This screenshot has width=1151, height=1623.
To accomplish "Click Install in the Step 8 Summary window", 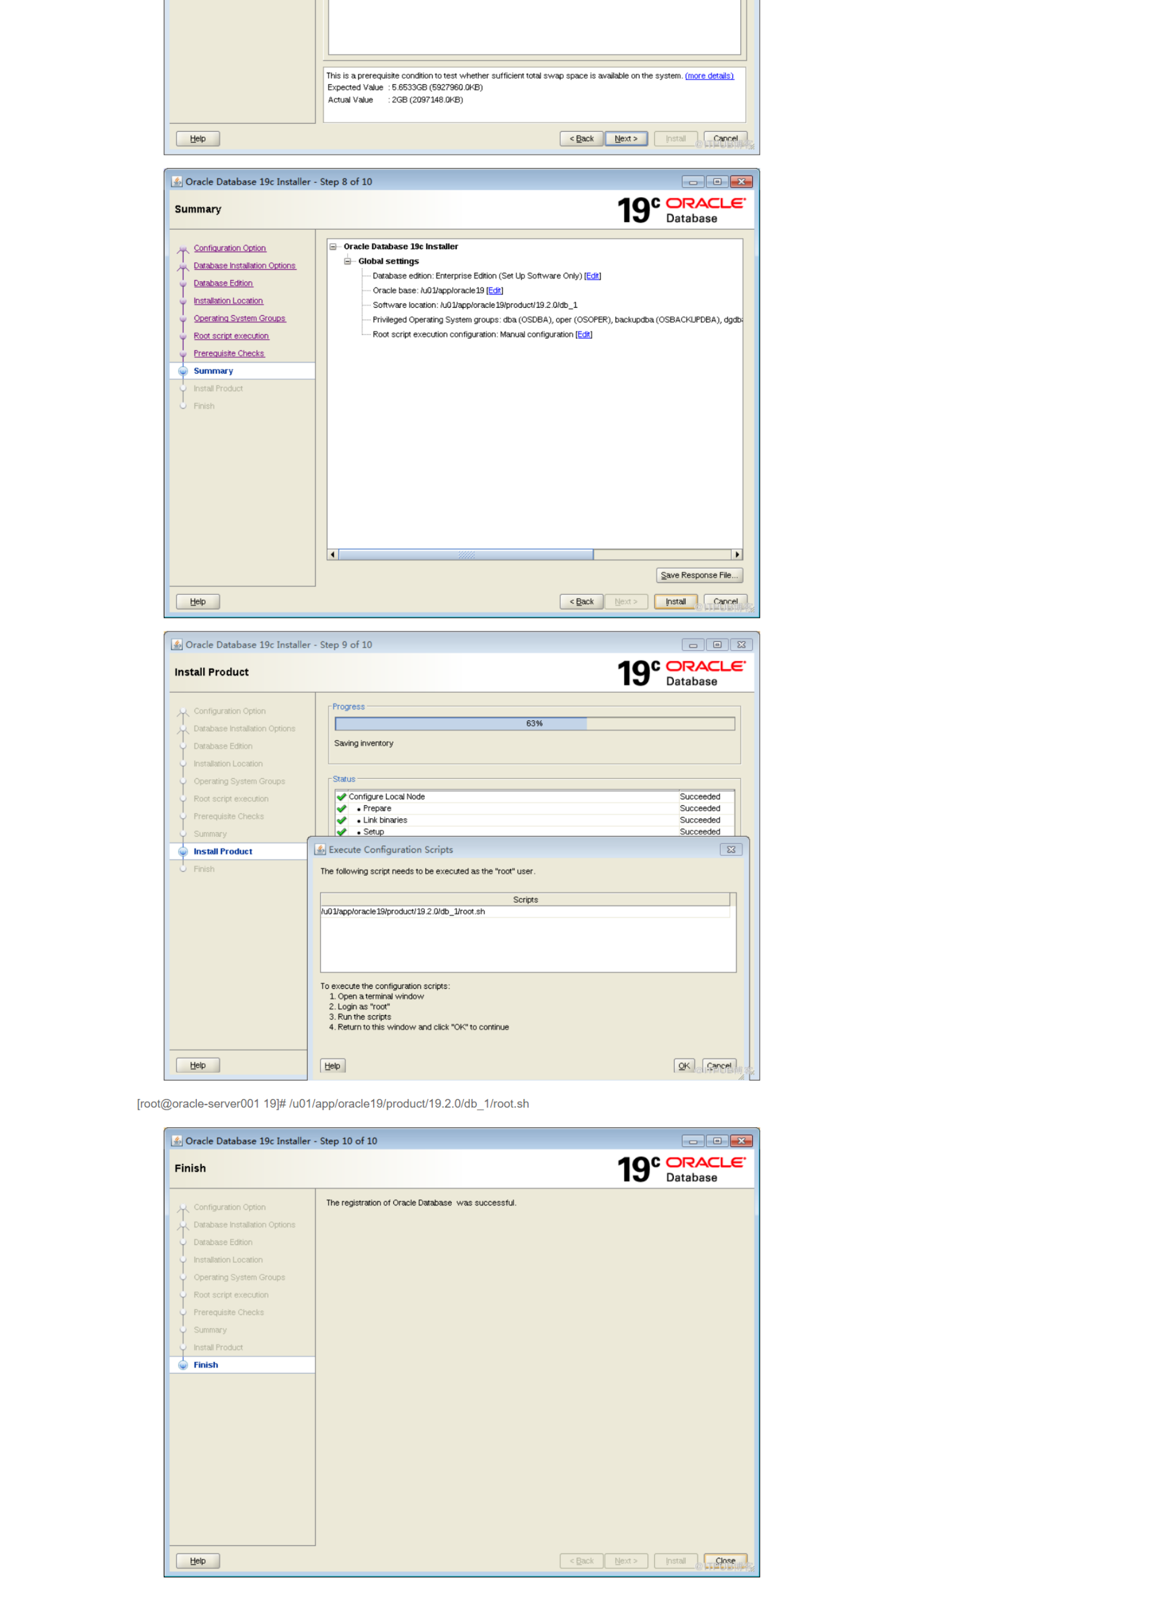I will 676,601.
